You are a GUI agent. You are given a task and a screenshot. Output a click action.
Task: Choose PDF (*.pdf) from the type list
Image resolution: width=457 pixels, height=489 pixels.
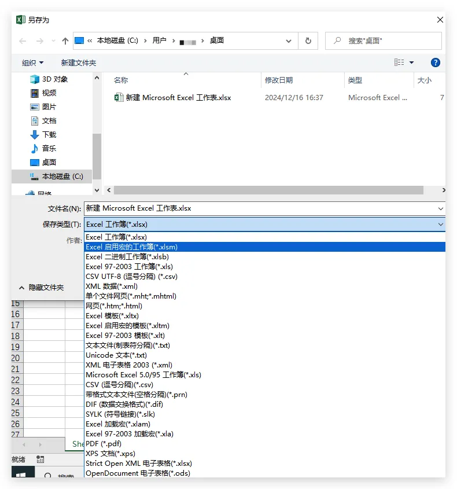[104, 444]
